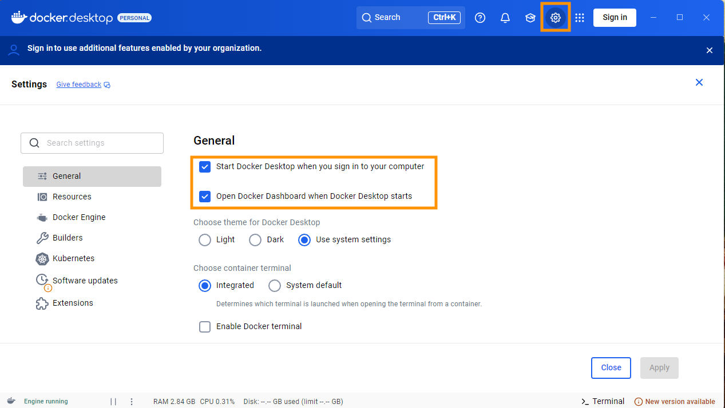
Task: Click the CPU 0.31% readout
Action: pos(217,402)
